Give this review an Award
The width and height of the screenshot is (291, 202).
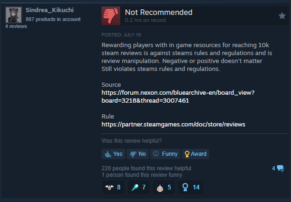tap(196, 154)
